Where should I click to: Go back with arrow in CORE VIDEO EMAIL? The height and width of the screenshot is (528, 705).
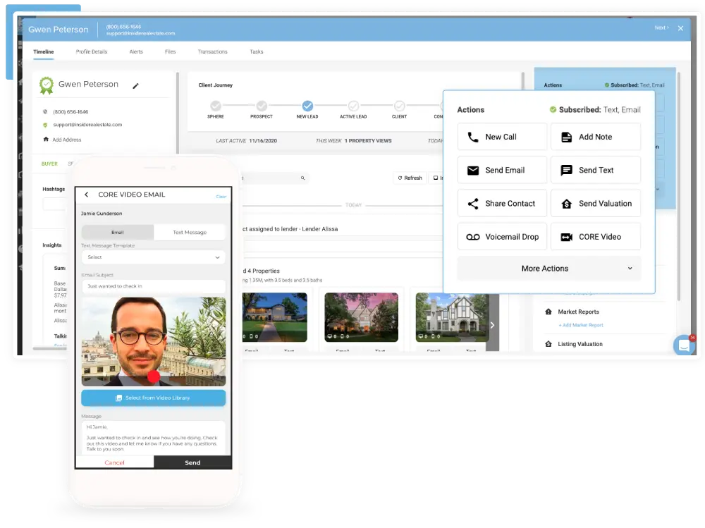(86, 195)
